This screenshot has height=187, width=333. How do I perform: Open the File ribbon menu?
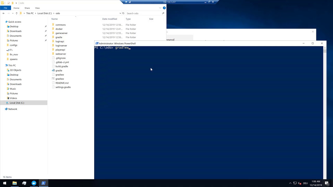[x=5, y=8]
